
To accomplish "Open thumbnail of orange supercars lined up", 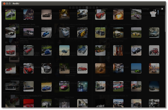I will (x=100, y=50).
